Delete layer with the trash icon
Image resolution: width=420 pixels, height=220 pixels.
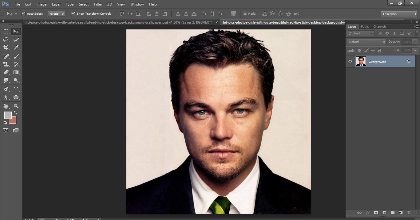(x=409, y=212)
